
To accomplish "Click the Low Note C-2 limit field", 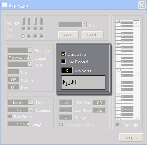I will [x=99, y=110].
